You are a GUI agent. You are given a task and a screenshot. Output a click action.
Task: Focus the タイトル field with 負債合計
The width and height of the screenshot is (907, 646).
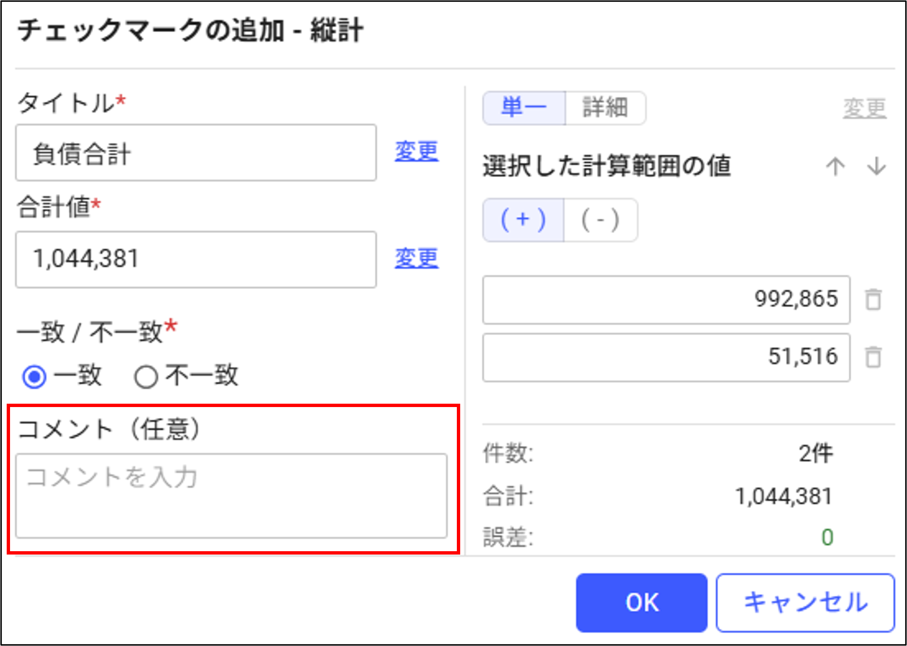[196, 153]
